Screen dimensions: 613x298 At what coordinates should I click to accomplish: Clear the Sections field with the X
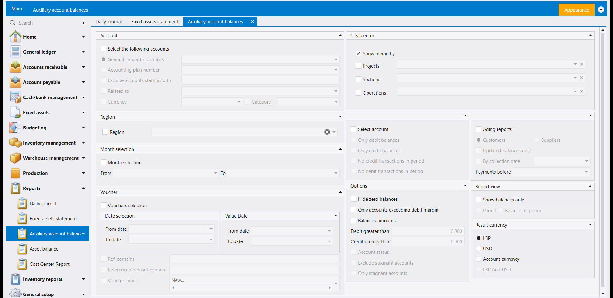[582, 78]
